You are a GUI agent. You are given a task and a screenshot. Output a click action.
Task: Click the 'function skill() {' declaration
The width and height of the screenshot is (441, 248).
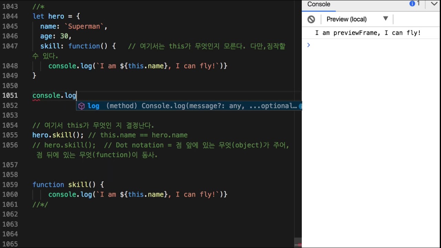click(68, 185)
